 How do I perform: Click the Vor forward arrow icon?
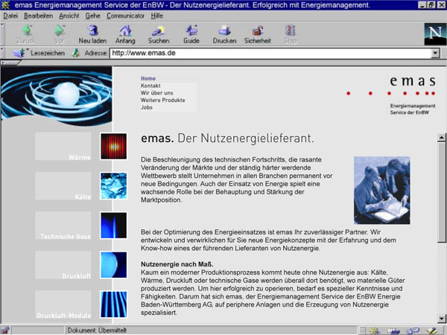60,31
